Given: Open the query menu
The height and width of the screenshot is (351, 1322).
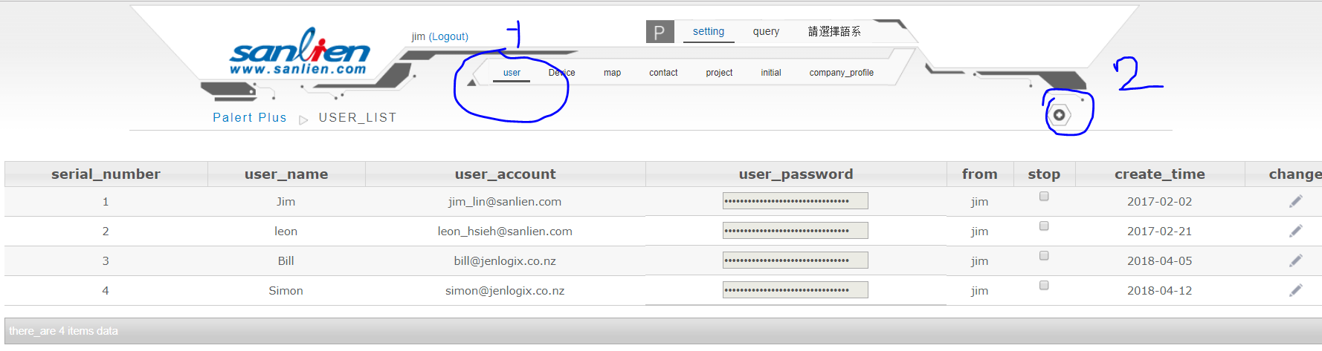Looking at the screenshot, I should point(766,31).
